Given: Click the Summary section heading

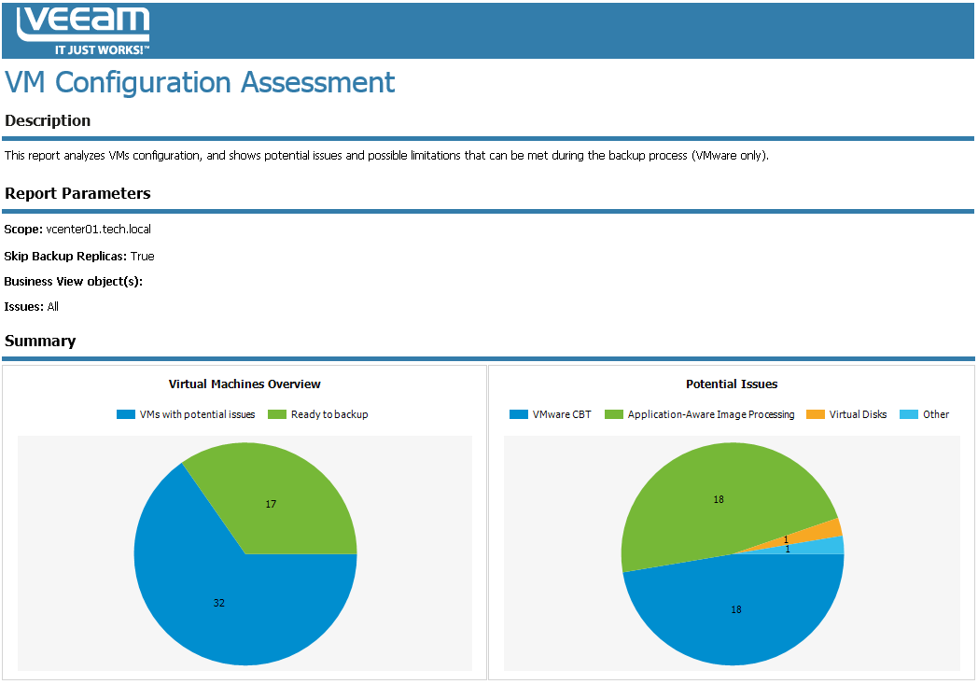Looking at the screenshot, I should [x=40, y=341].
